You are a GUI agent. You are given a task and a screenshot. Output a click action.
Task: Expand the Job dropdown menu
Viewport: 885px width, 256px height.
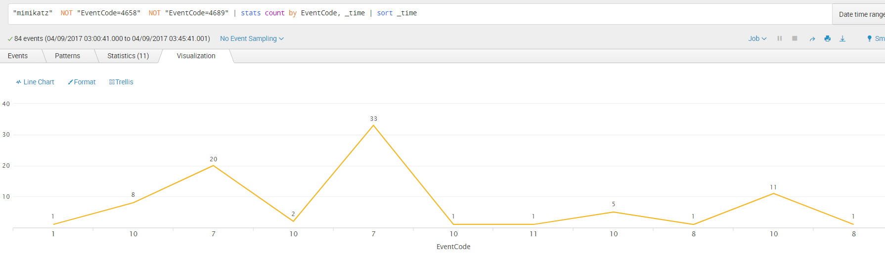(x=757, y=38)
